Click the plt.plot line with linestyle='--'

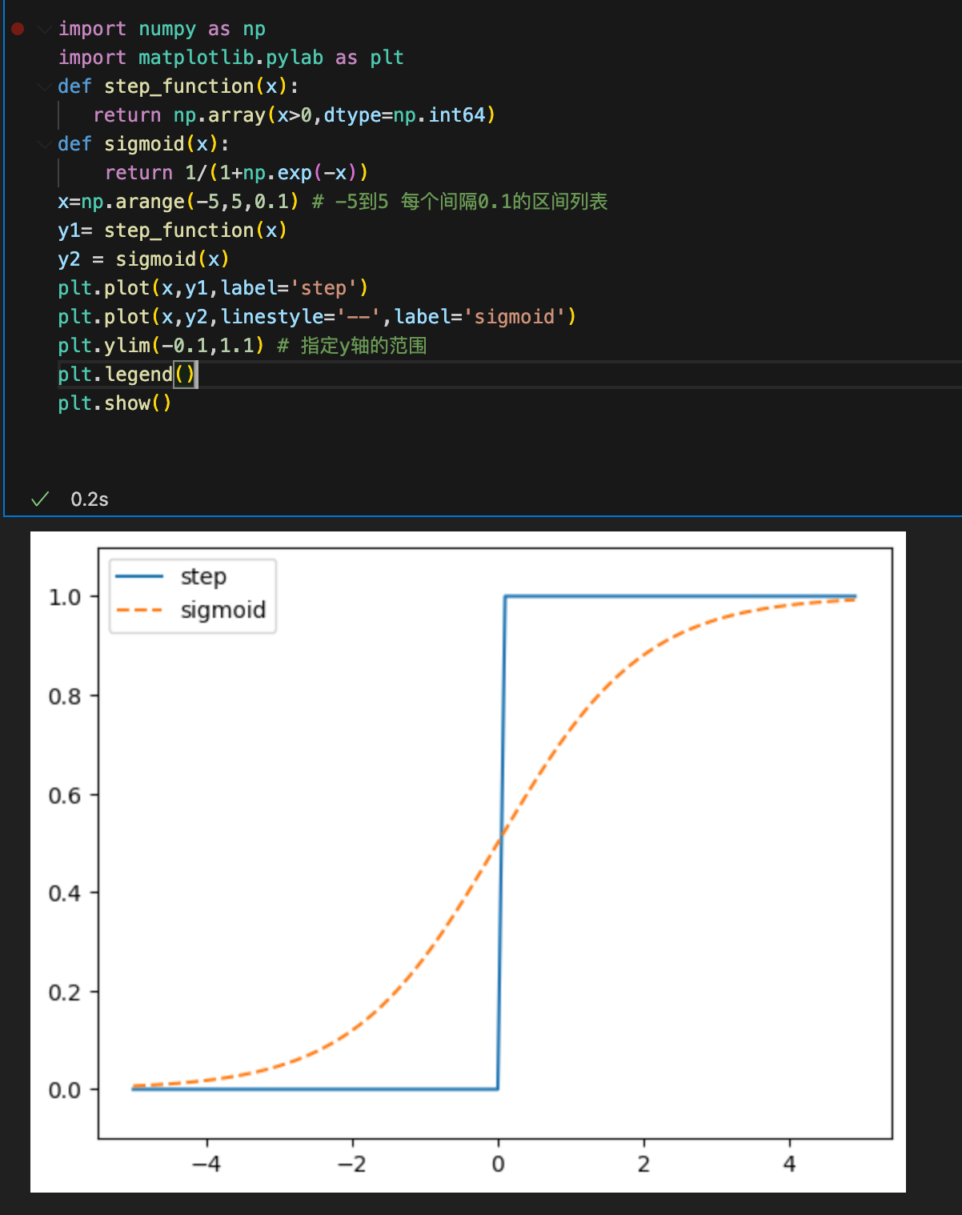click(317, 317)
